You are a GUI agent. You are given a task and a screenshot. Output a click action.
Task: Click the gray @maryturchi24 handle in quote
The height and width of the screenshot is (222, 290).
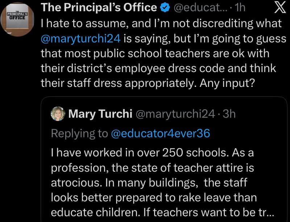[x=175, y=114]
